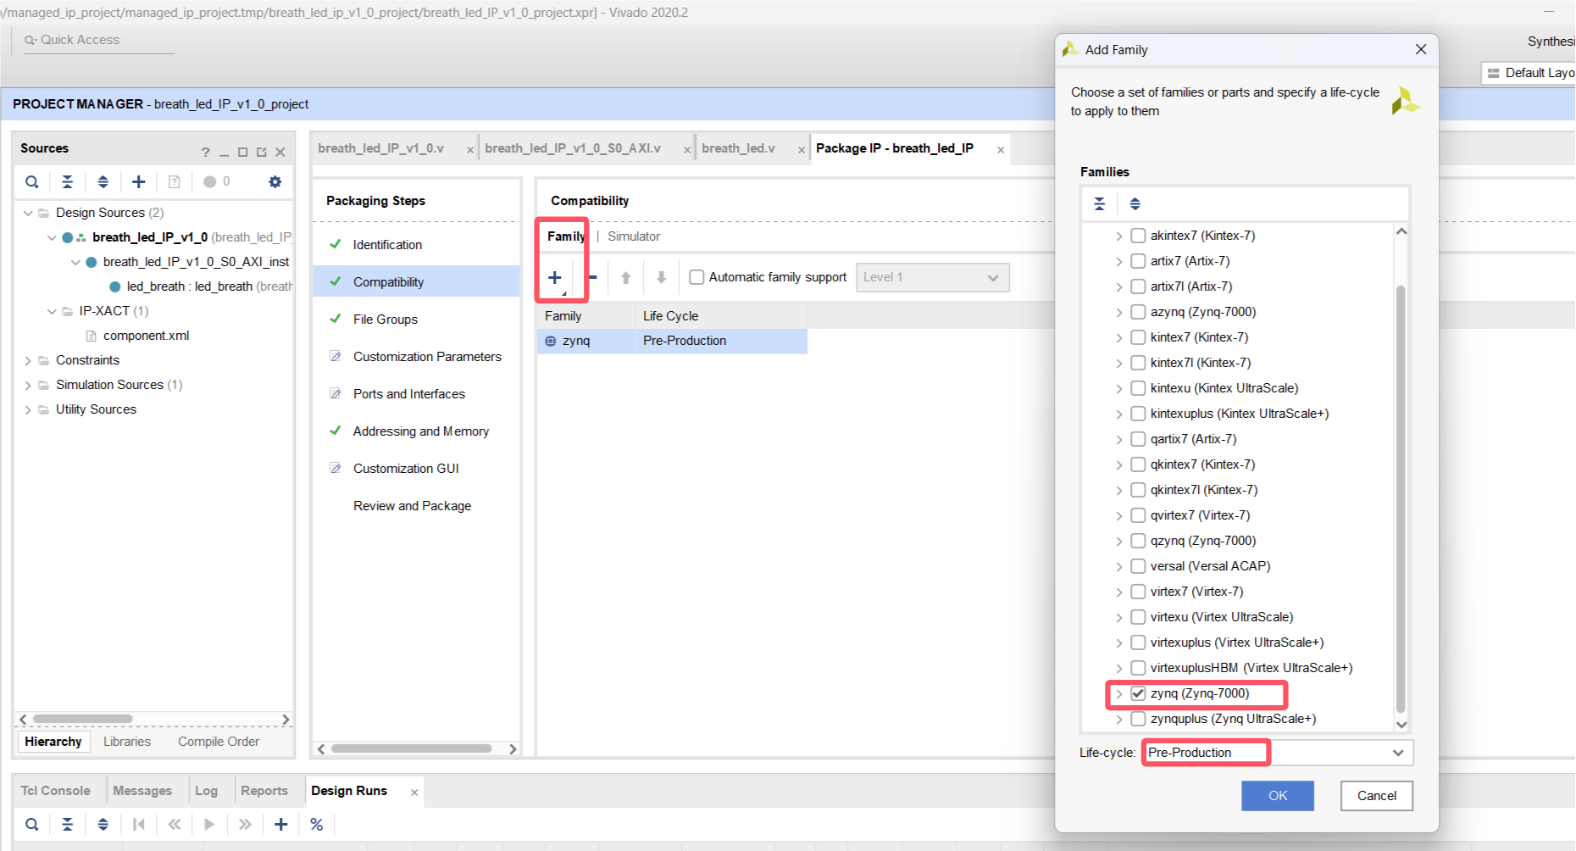Viewport: 1576px width, 851px height.
Task: Move family down with the arrow
Action: coord(662,277)
